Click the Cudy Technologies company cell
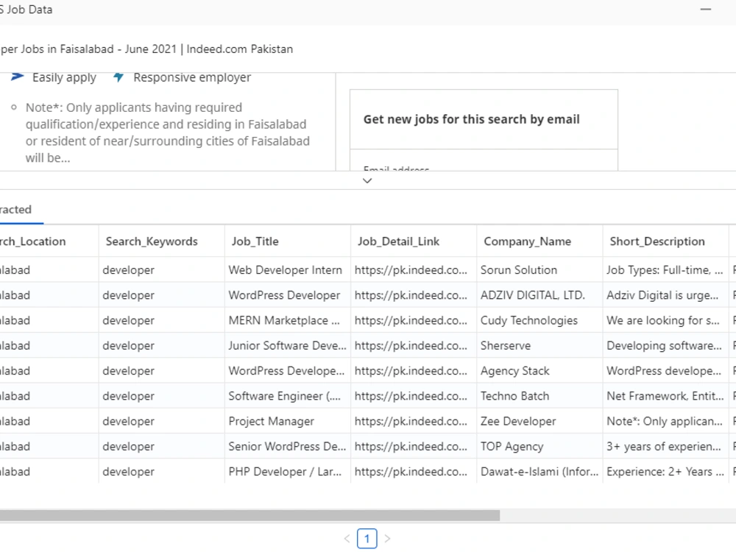This screenshot has height=552, width=736. [x=539, y=321]
